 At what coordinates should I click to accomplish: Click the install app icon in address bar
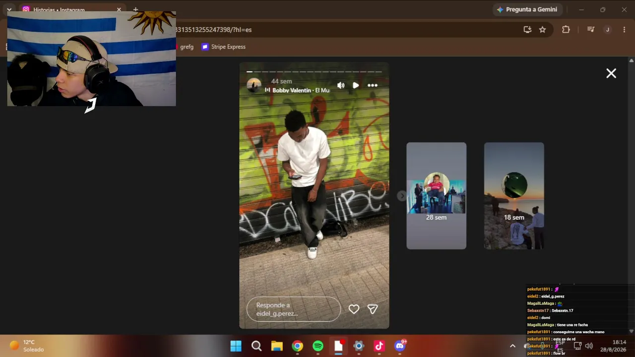coord(527,30)
